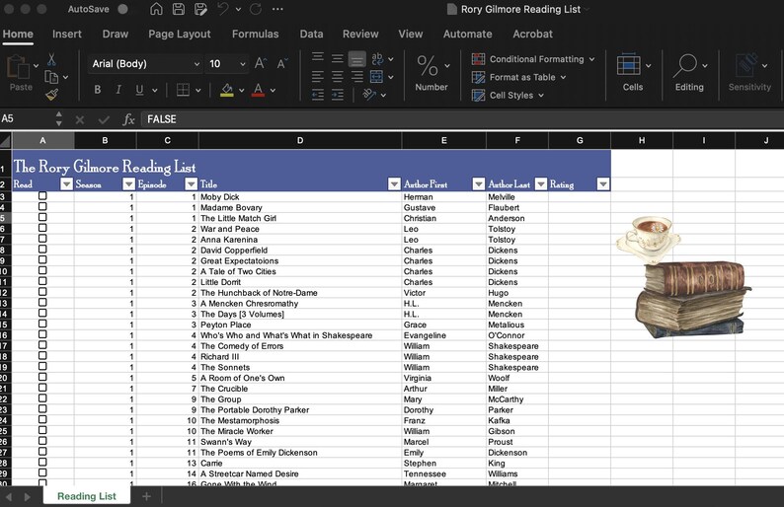Add a new sheet with plus button
Screen dimensions: 784x507
point(146,496)
